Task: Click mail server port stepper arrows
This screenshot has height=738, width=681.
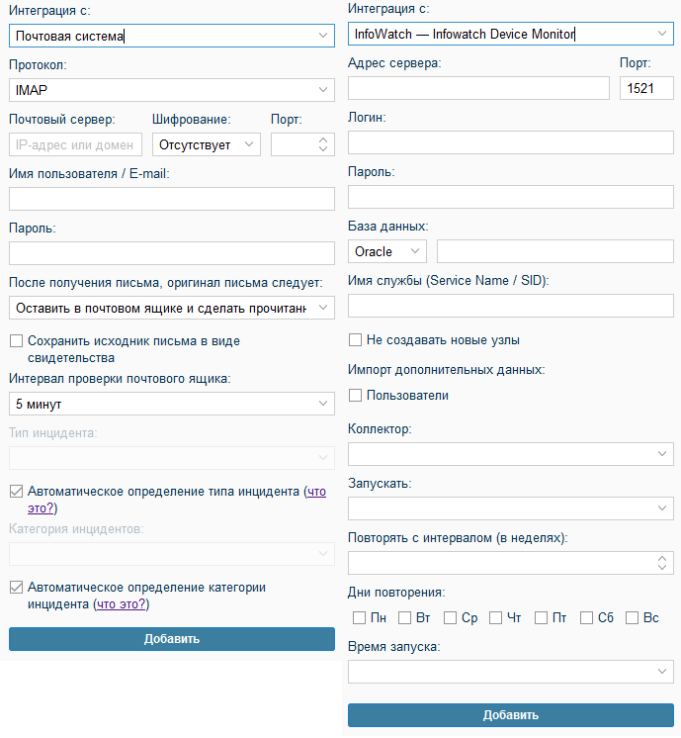Action: click(x=323, y=144)
